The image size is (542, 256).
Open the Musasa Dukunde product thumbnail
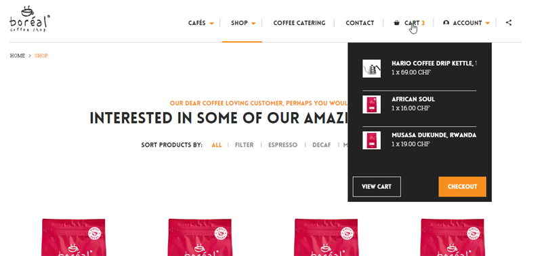(371, 140)
